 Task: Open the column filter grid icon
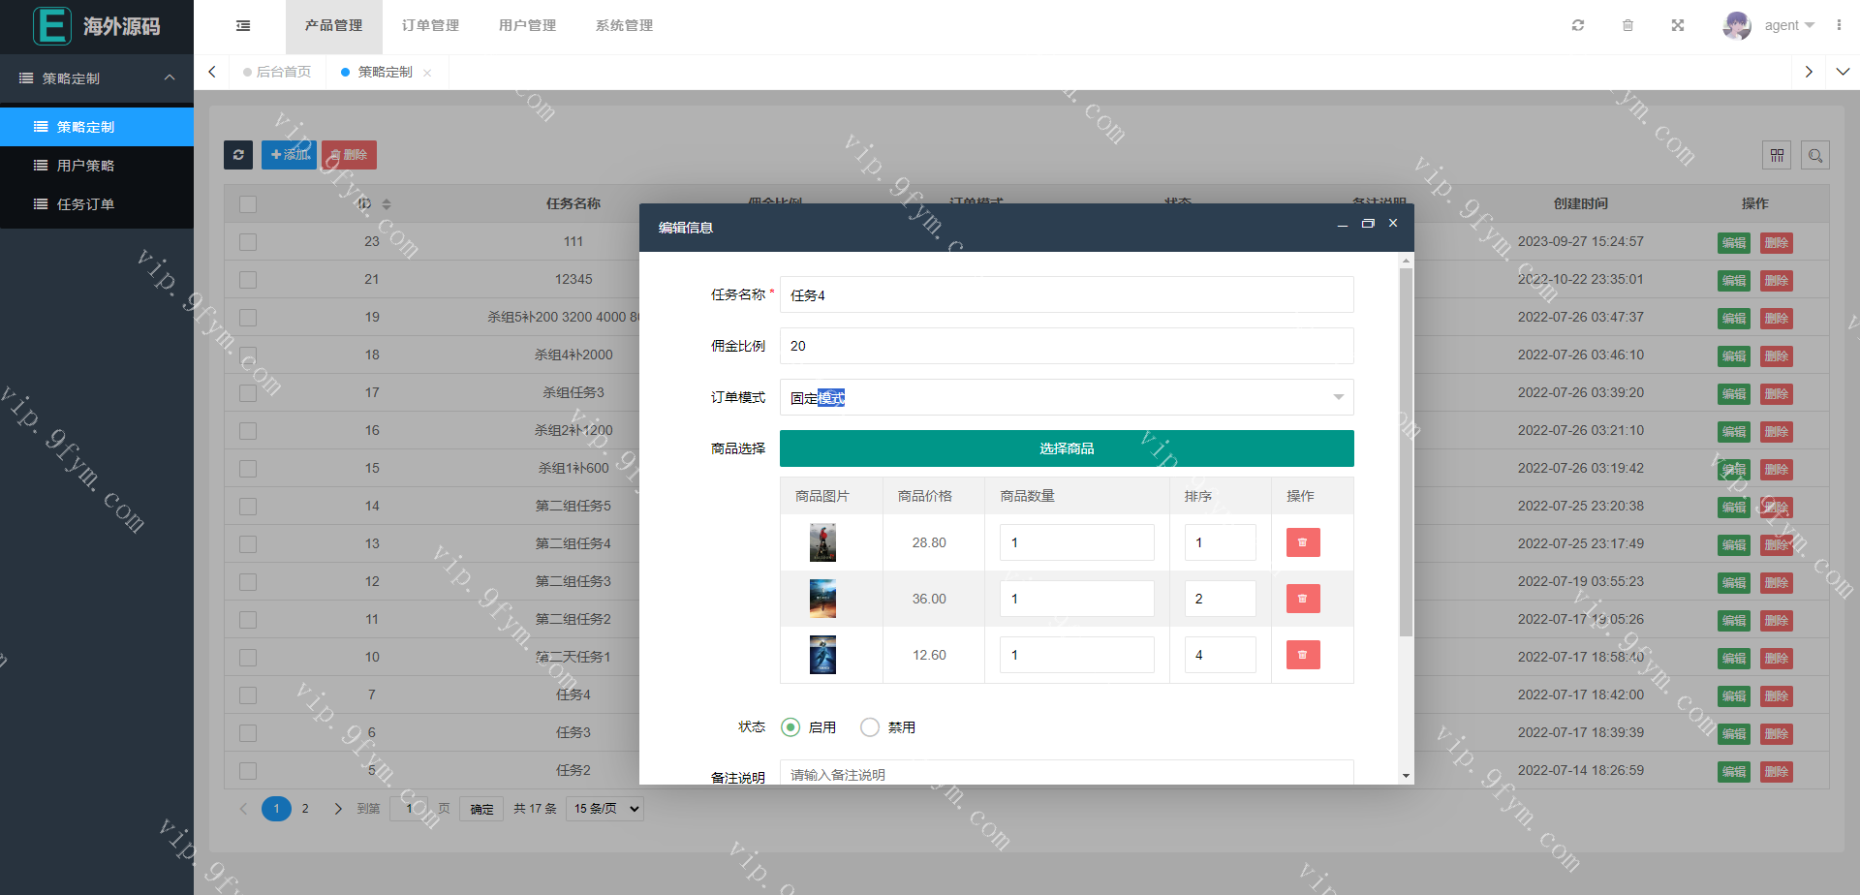[1777, 155]
